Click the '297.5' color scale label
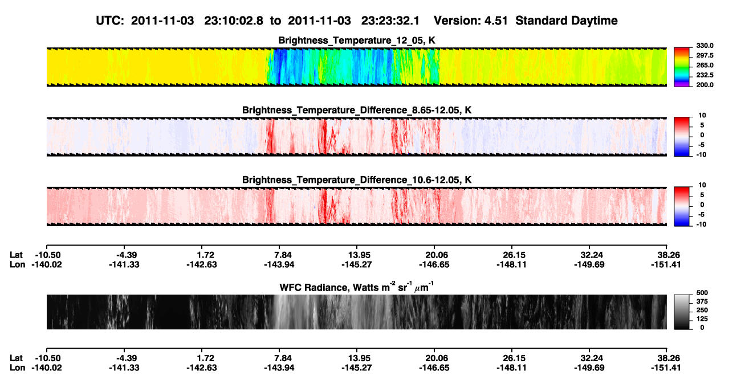This screenshot has width=741, height=380. coord(705,56)
